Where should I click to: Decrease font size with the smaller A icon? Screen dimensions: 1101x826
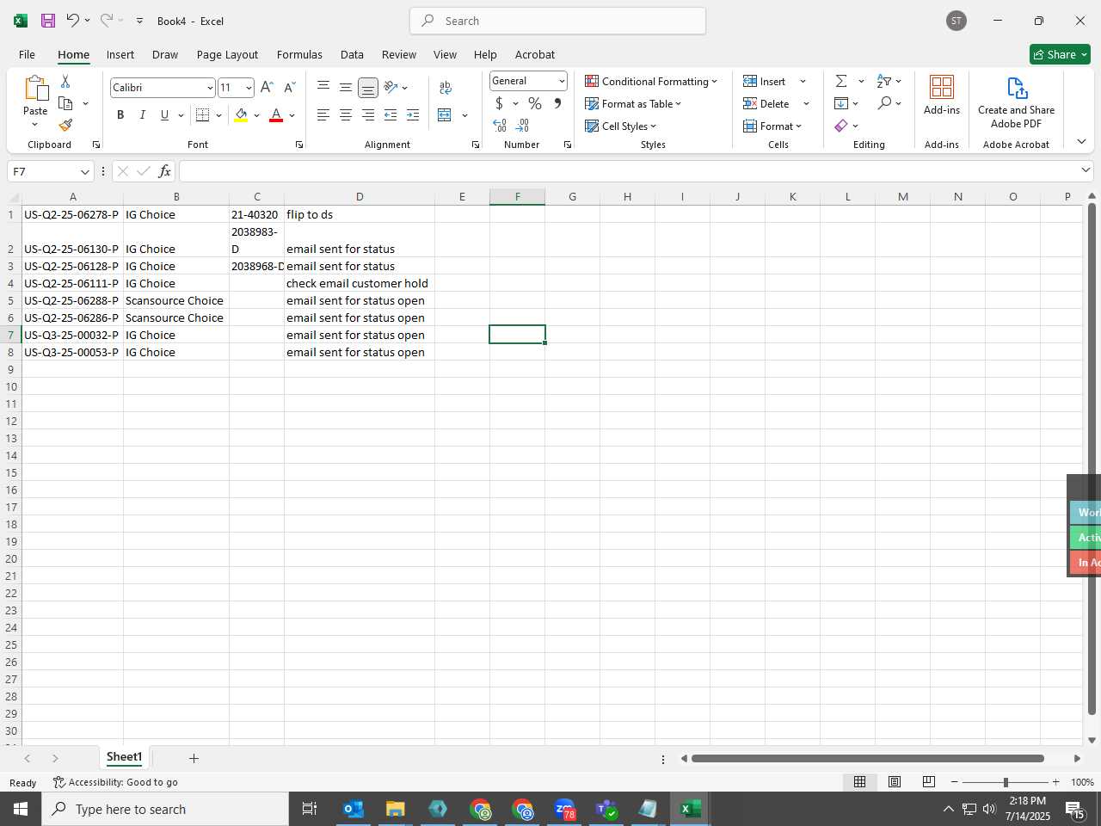pyautogui.click(x=290, y=87)
